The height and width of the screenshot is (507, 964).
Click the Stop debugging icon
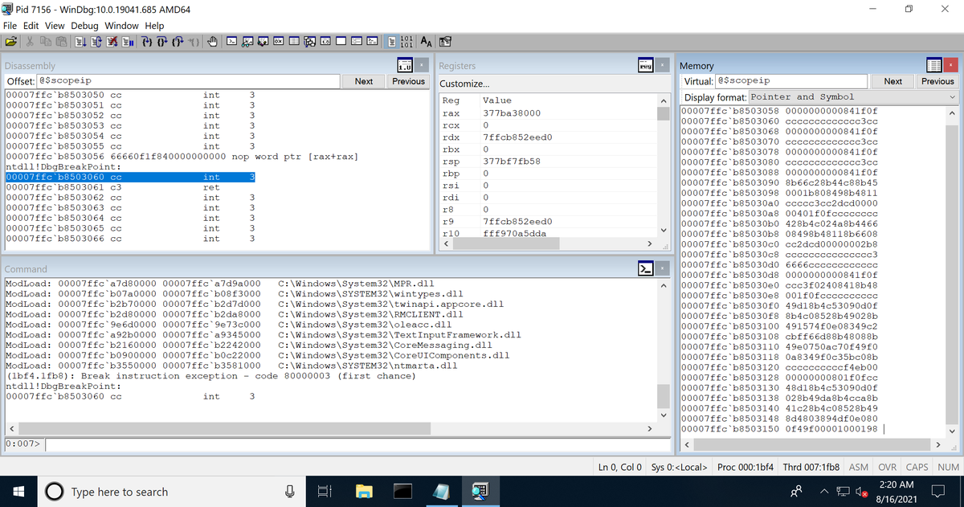112,41
